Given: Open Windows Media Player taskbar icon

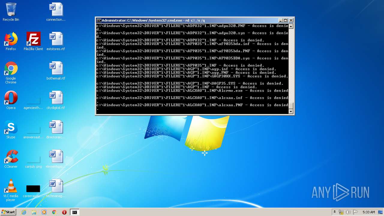Looking at the screenshot, I should (44, 212).
